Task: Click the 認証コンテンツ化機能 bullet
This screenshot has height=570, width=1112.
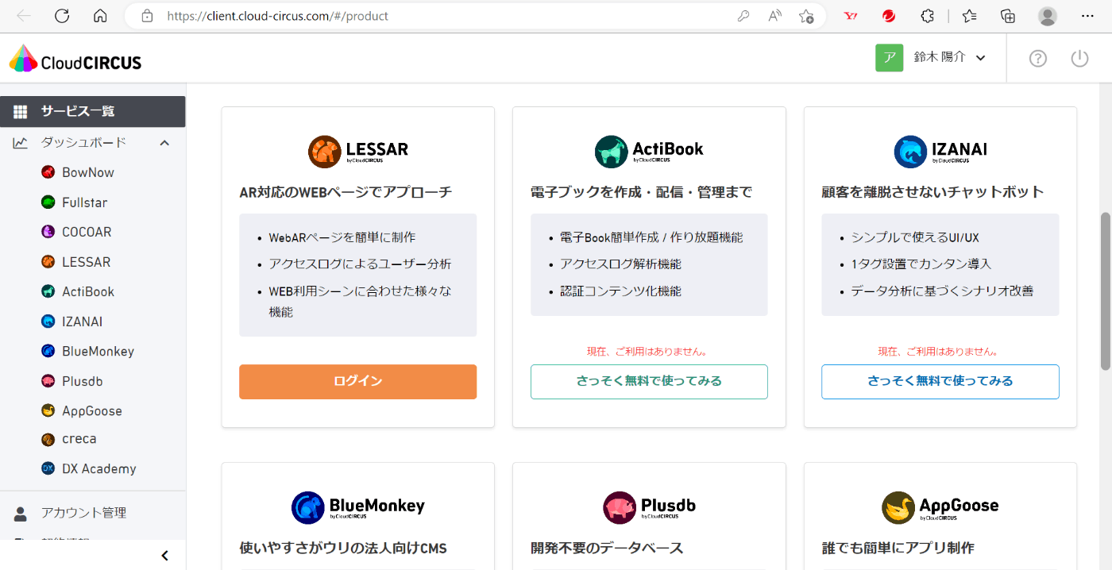Action: coord(620,291)
